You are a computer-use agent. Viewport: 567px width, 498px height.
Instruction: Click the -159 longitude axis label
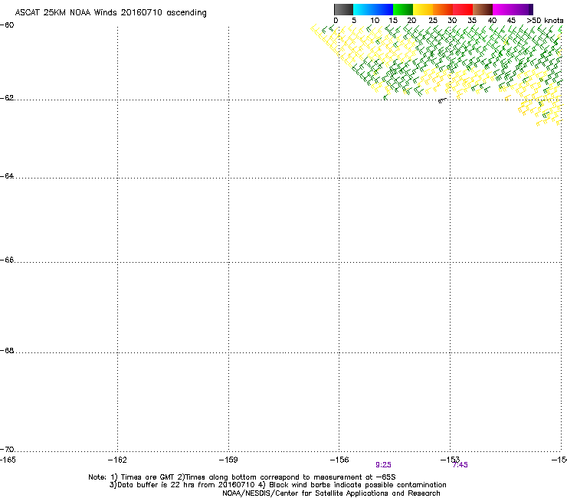click(228, 460)
